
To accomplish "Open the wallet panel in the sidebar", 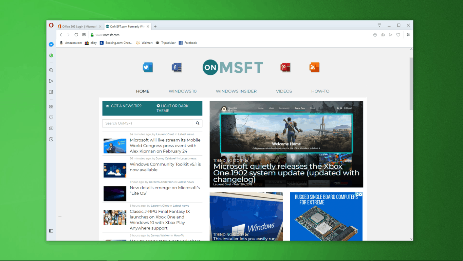I will click(51, 92).
